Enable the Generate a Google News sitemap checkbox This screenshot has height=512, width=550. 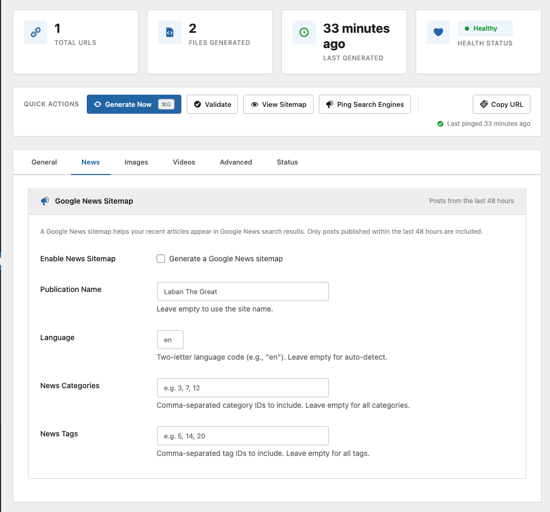[161, 259]
